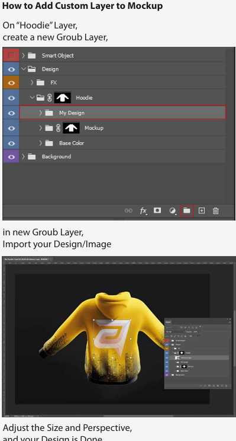The height and width of the screenshot is (441, 236).
Task: Hide the FX group visibility
Action: 11,83
